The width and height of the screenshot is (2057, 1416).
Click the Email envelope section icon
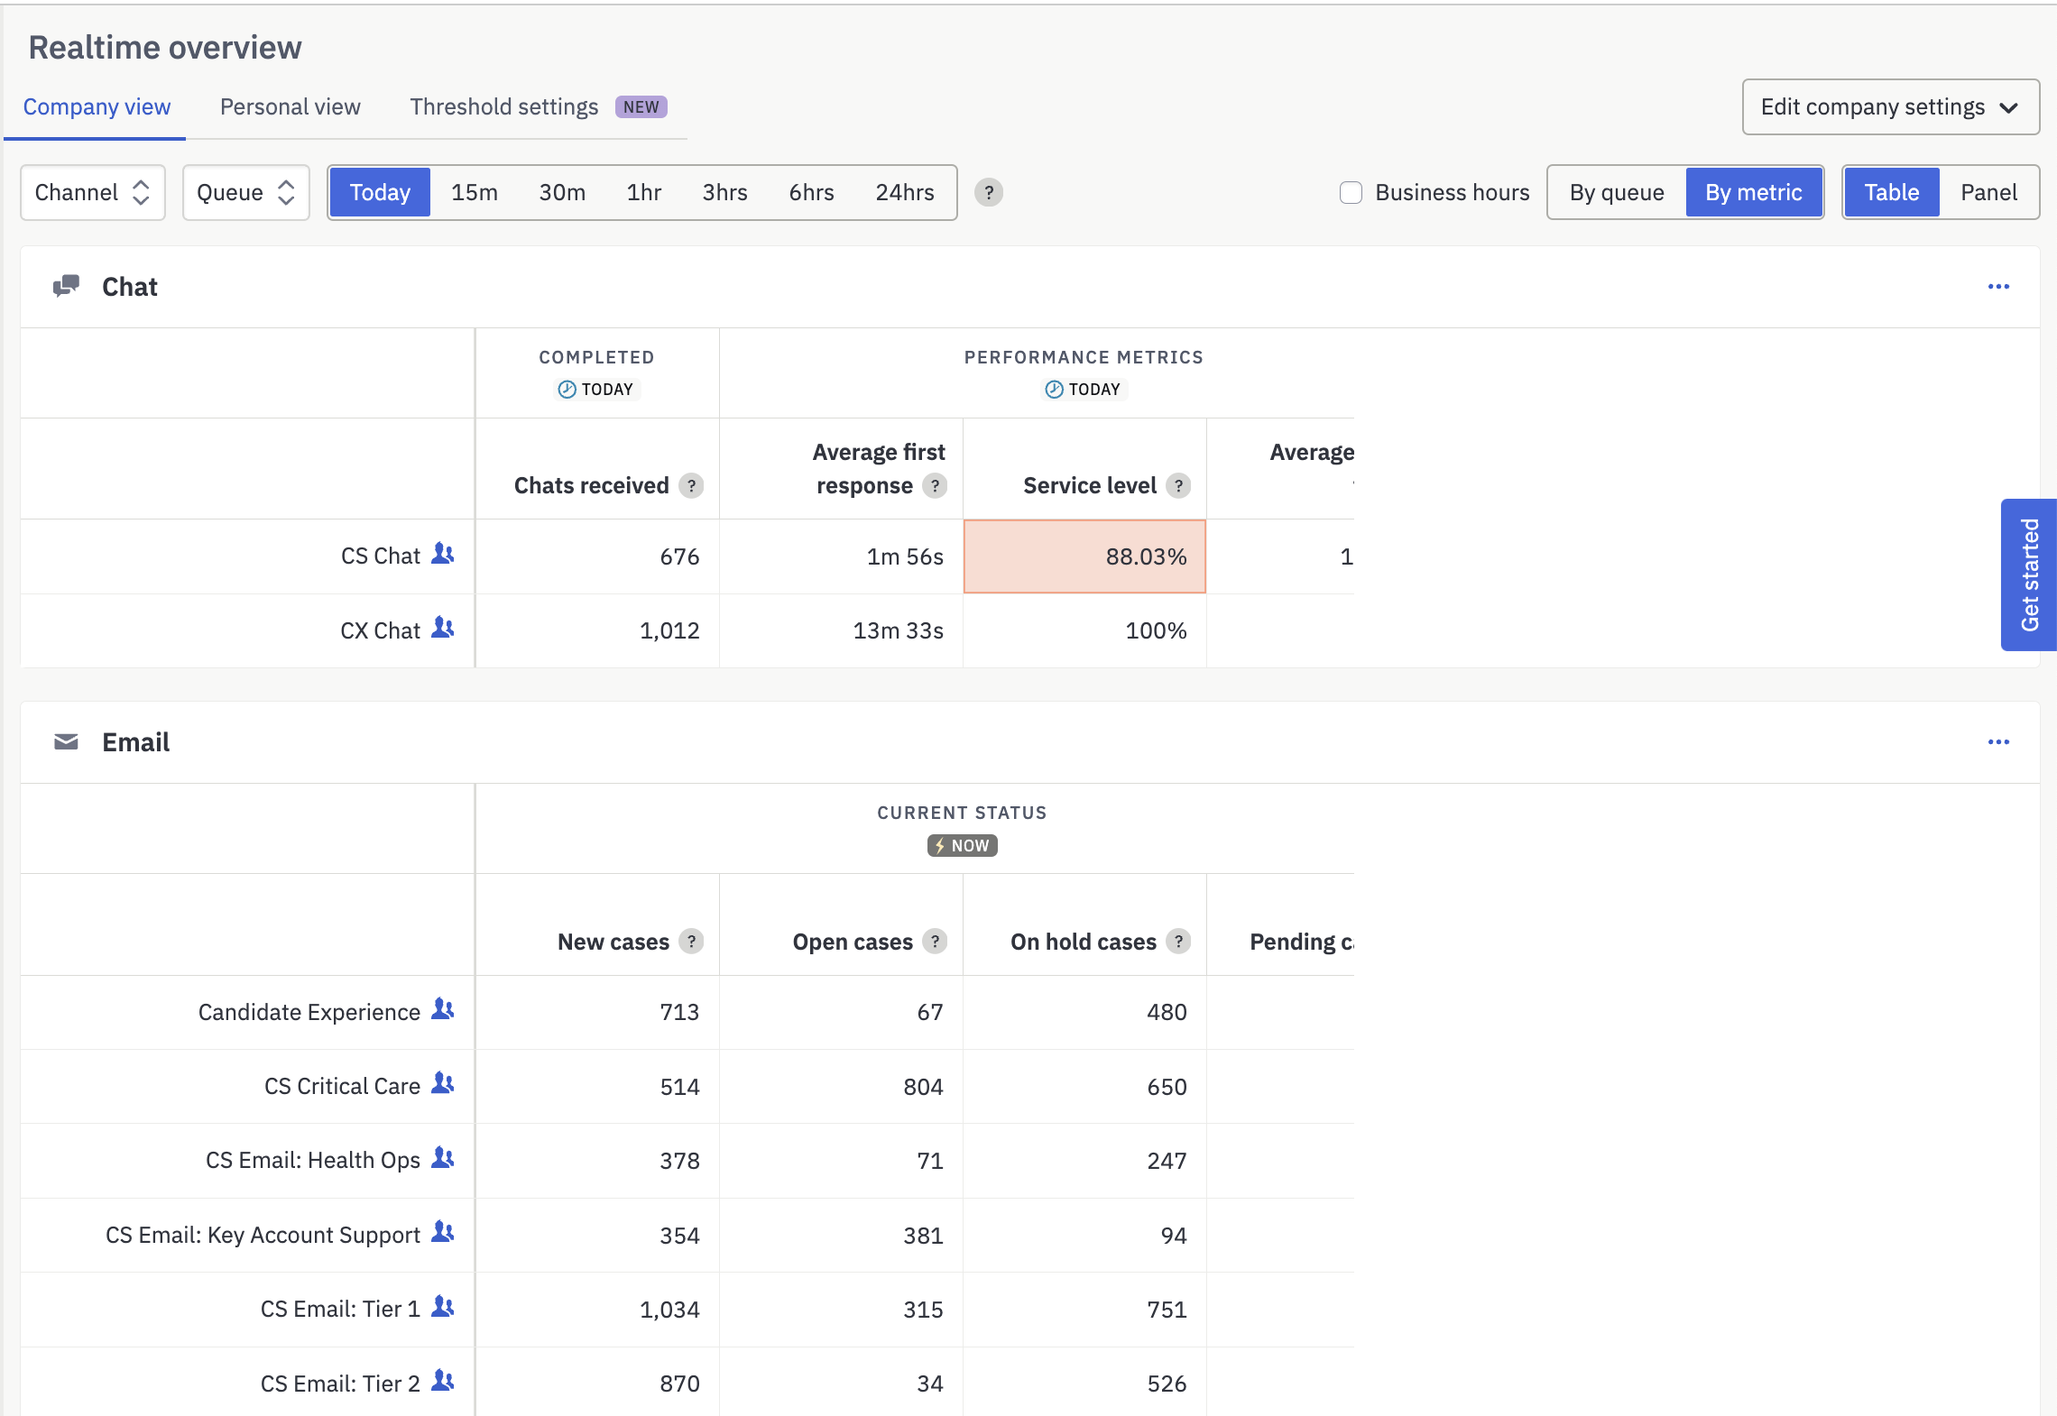66,742
